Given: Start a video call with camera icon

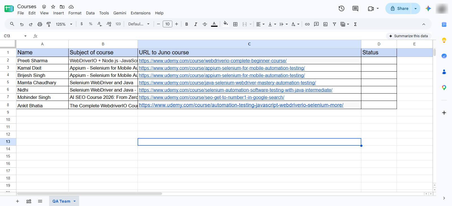Looking at the screenshot, I should (371, 9).
